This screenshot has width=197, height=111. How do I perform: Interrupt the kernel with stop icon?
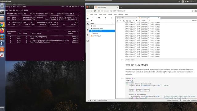136,21
